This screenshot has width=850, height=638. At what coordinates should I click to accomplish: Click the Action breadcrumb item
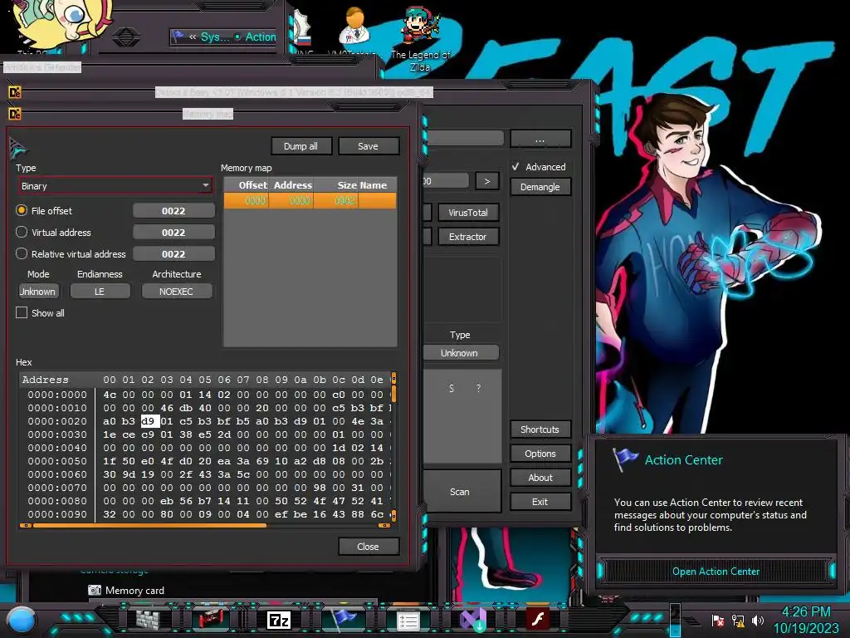pos(261,37)
